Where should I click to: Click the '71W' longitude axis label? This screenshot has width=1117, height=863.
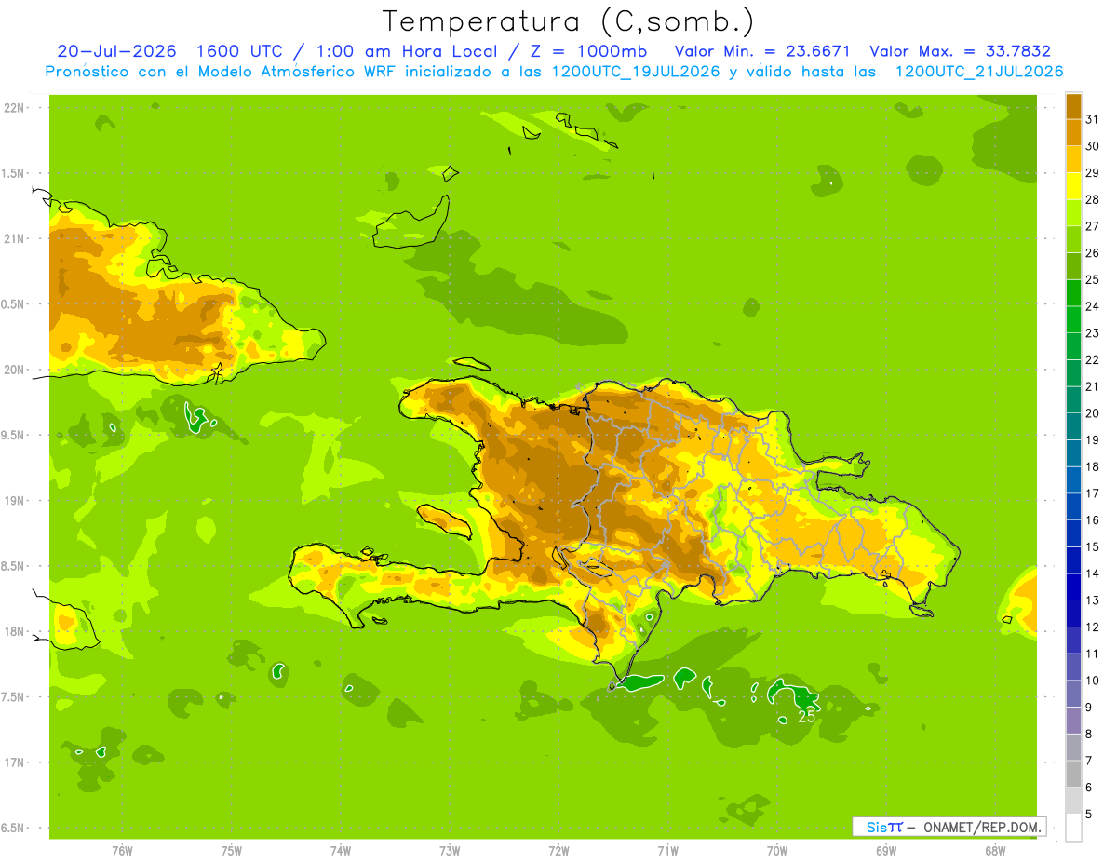[667, 850]
